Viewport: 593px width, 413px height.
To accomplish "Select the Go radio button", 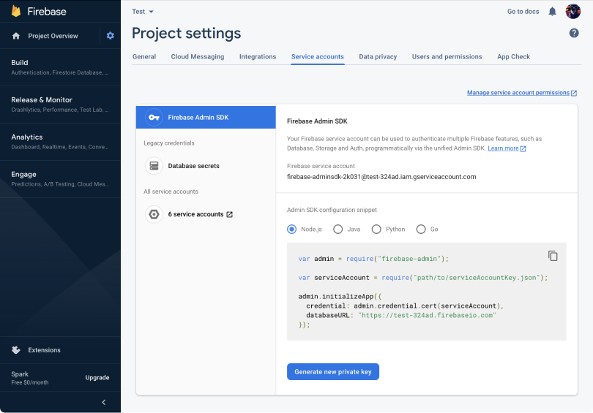I will pyautogui.click(x=421, y=229).
